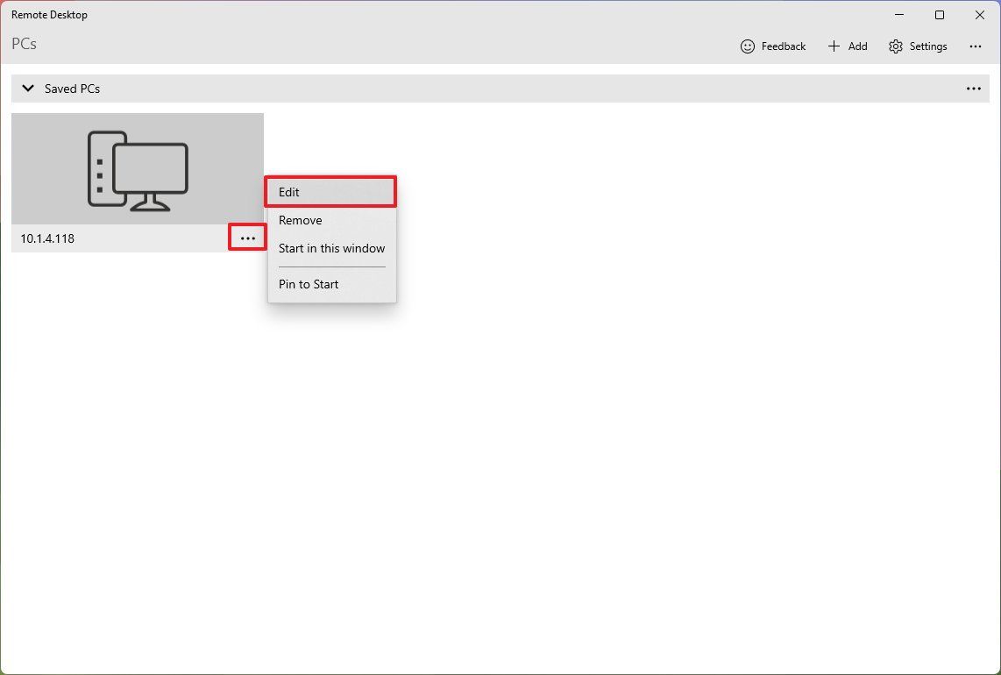Open the Saved PCs group ellipsis menu

point(974,88)
